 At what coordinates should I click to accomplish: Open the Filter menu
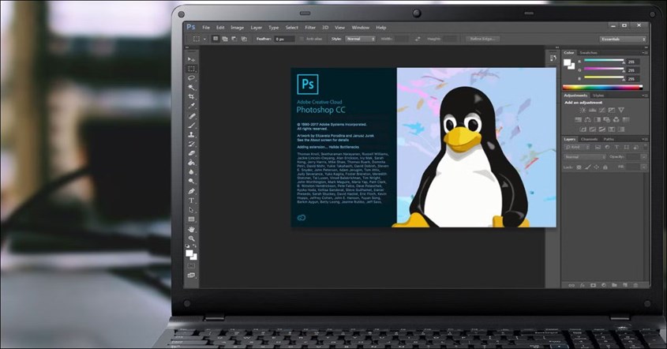[x=310, y=27]
